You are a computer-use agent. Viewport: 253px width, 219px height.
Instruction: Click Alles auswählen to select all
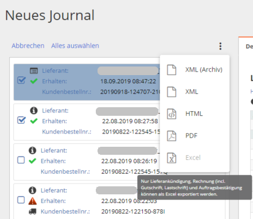click(75, 46)
